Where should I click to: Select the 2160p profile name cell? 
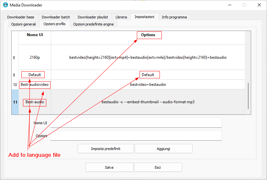click(35, 57)
